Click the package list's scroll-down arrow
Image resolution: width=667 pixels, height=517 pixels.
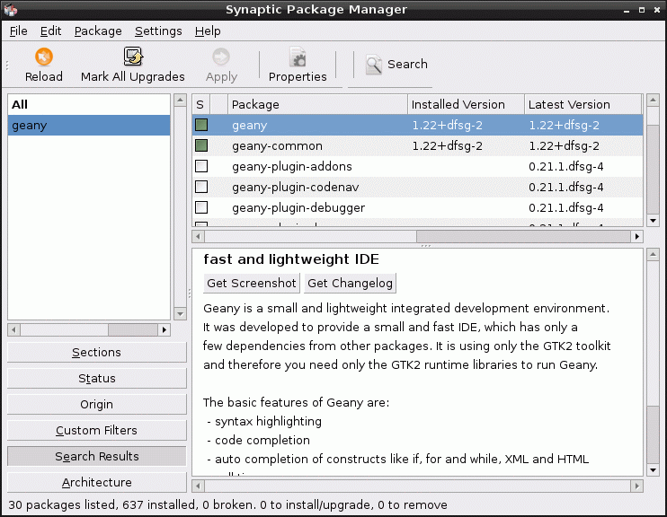click(653, 221)
